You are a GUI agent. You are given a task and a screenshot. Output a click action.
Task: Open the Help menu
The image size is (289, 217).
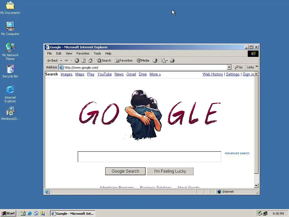pyautogui.click(x=108, y=53)
